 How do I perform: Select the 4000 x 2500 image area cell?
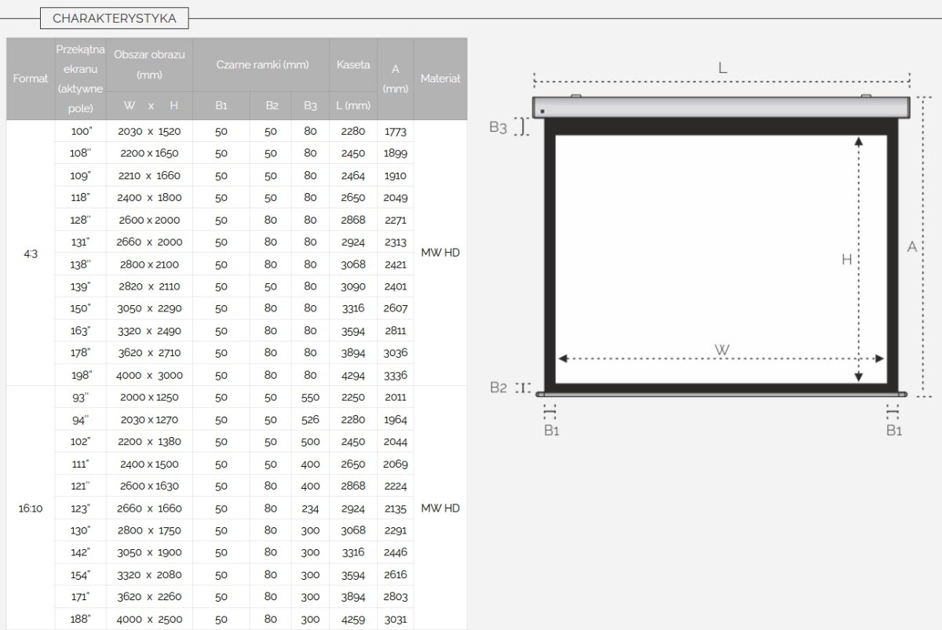149,619
